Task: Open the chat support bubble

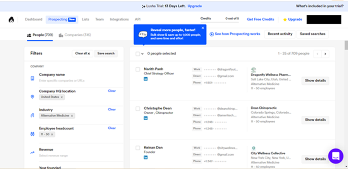Action: 336,156
